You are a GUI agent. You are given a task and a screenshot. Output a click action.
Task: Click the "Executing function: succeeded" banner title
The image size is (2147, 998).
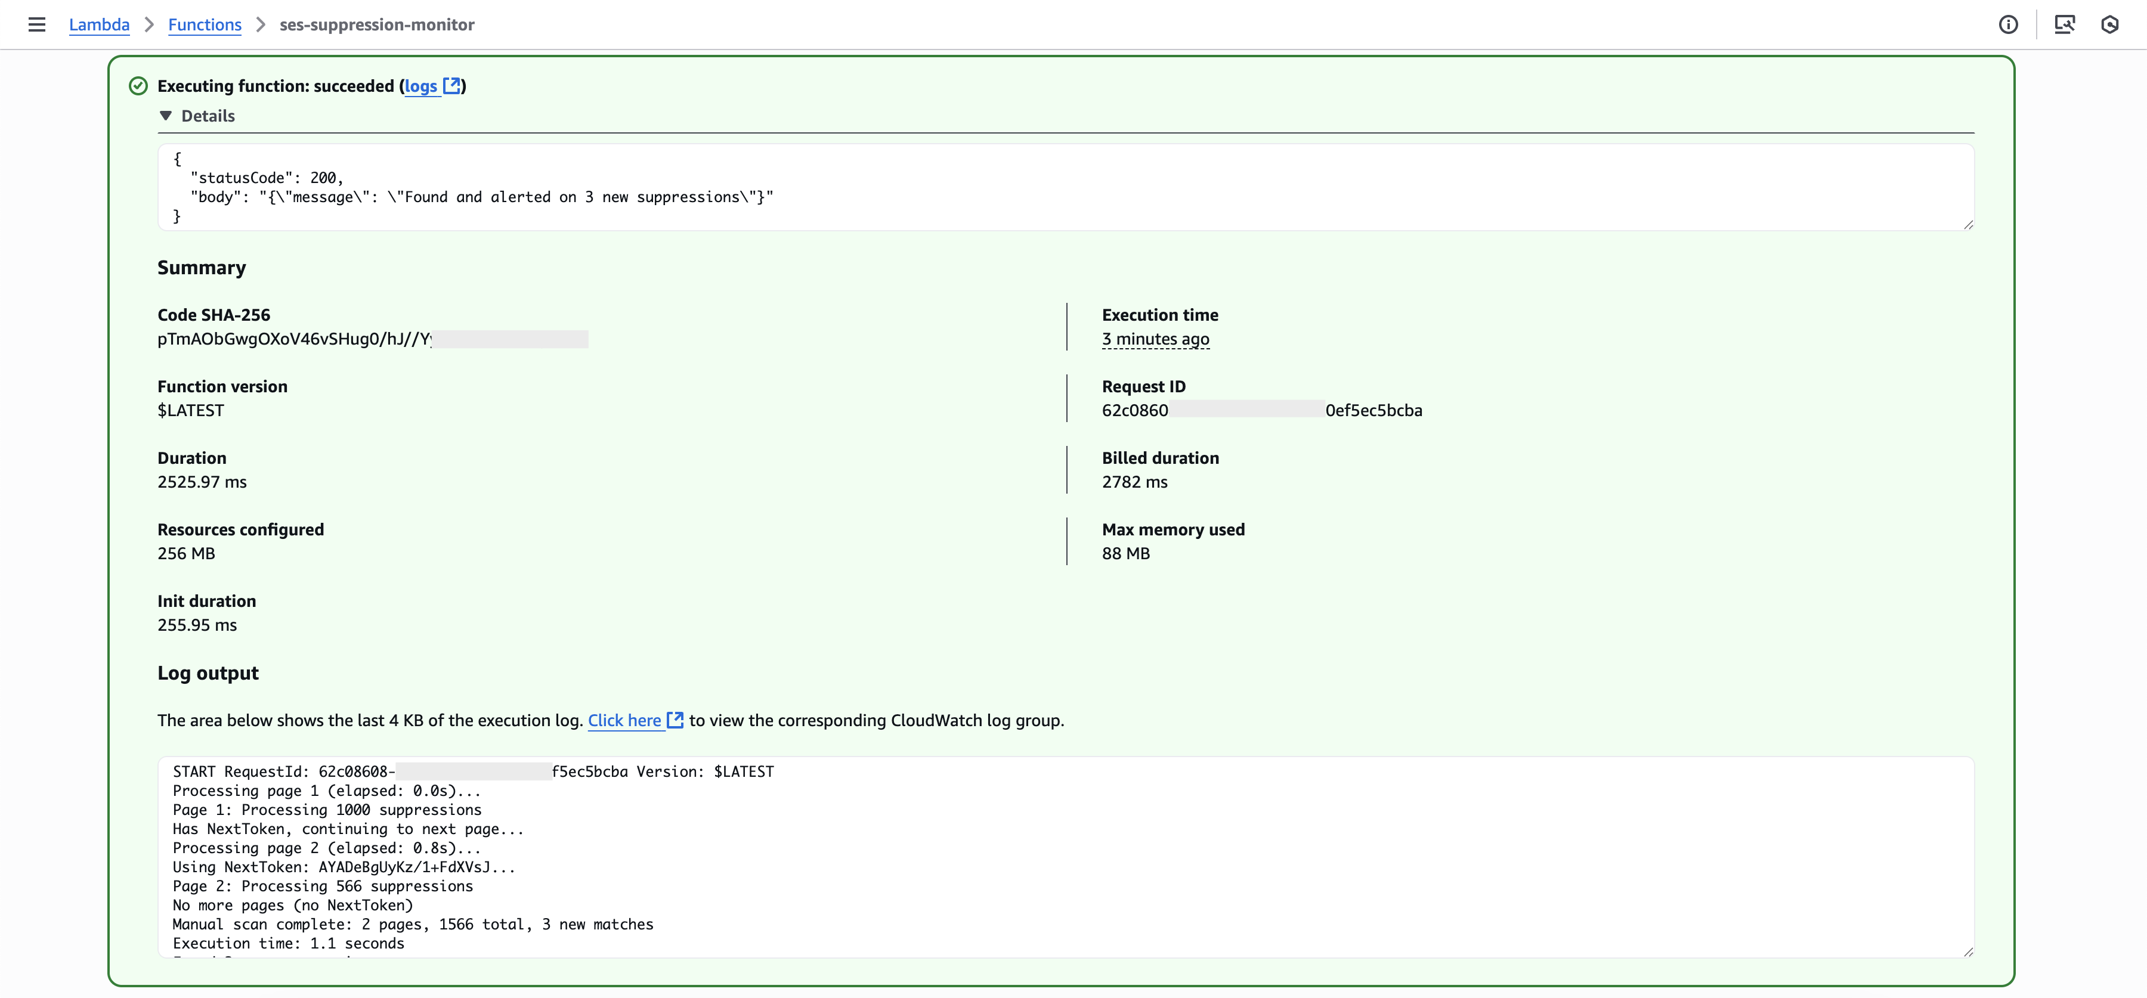[276, 86]
